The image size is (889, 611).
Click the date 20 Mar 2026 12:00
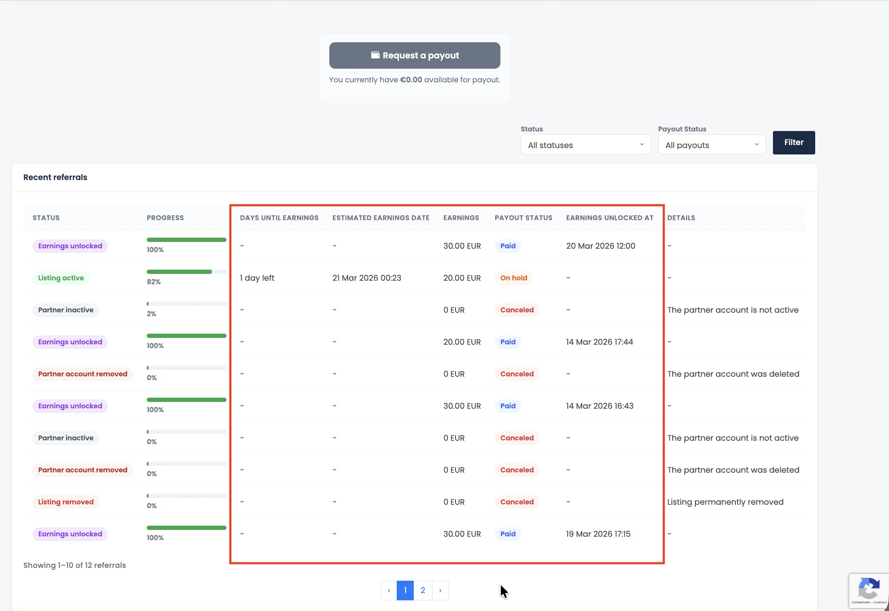coord(601,246)
